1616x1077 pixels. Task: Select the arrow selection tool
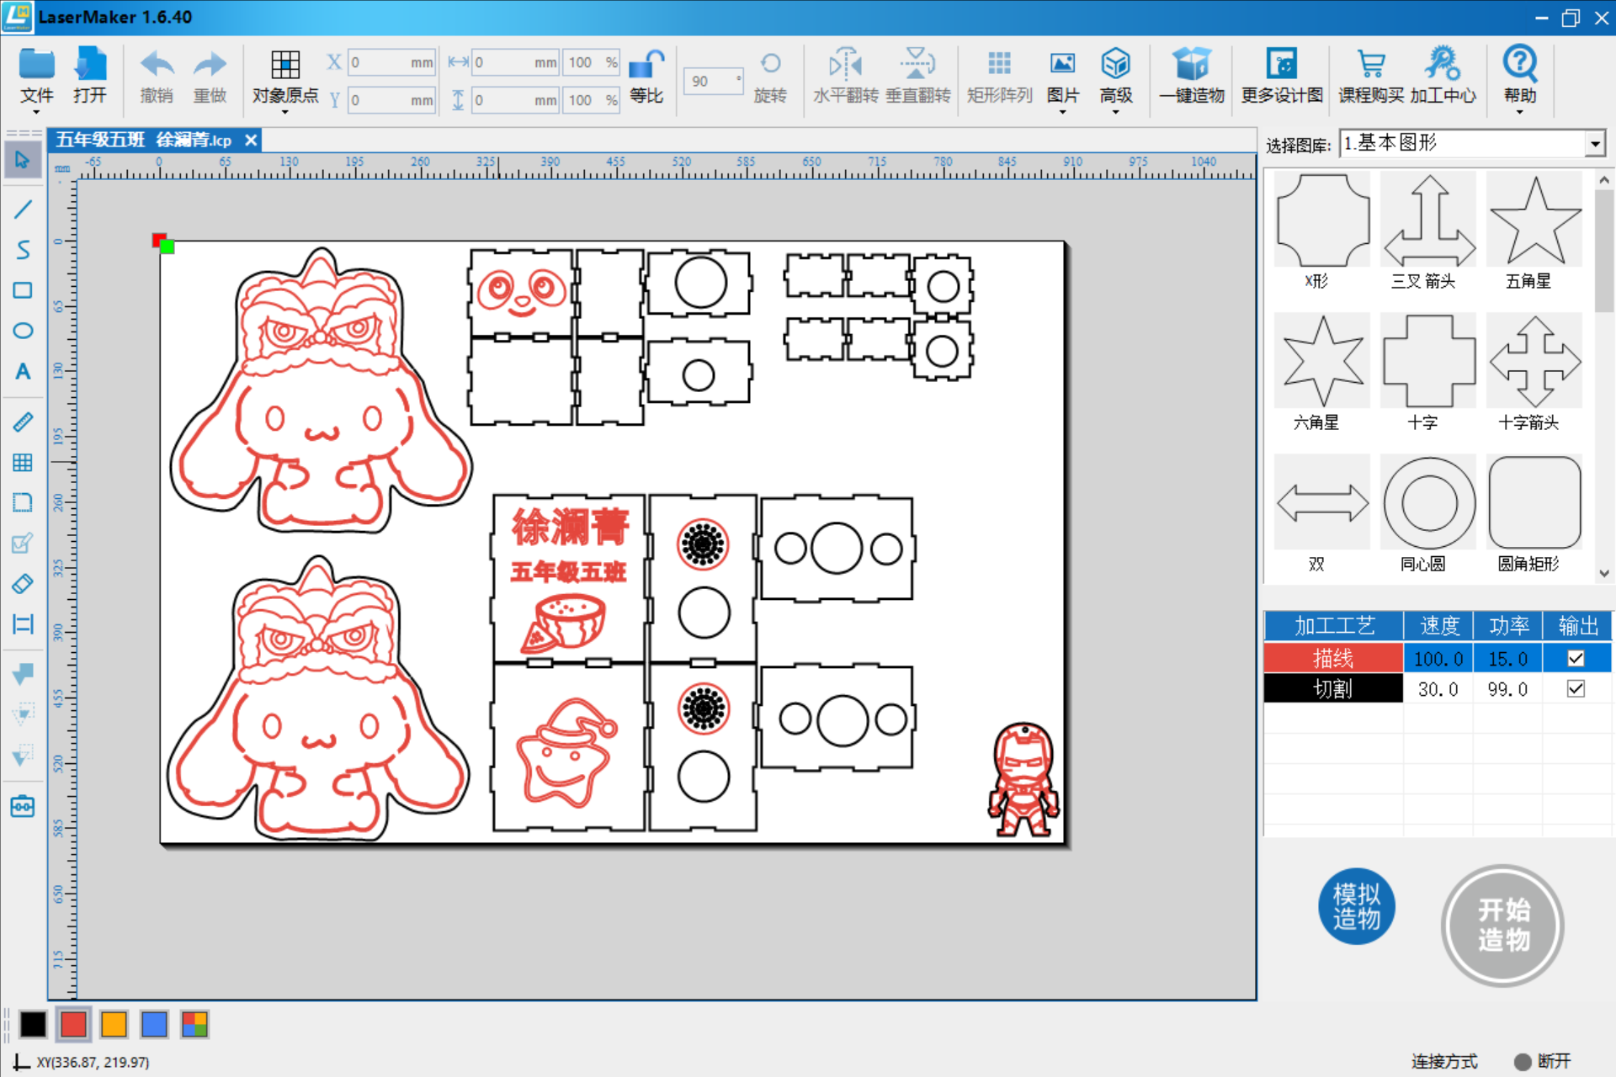pyautogui.click(x=23, y=159)
